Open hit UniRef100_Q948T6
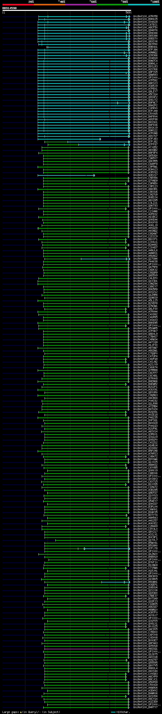This screenshot has height=714, width=162. coord(145,30)
